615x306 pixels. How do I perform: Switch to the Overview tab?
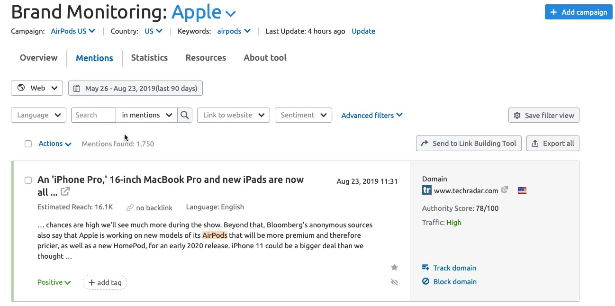38,58
